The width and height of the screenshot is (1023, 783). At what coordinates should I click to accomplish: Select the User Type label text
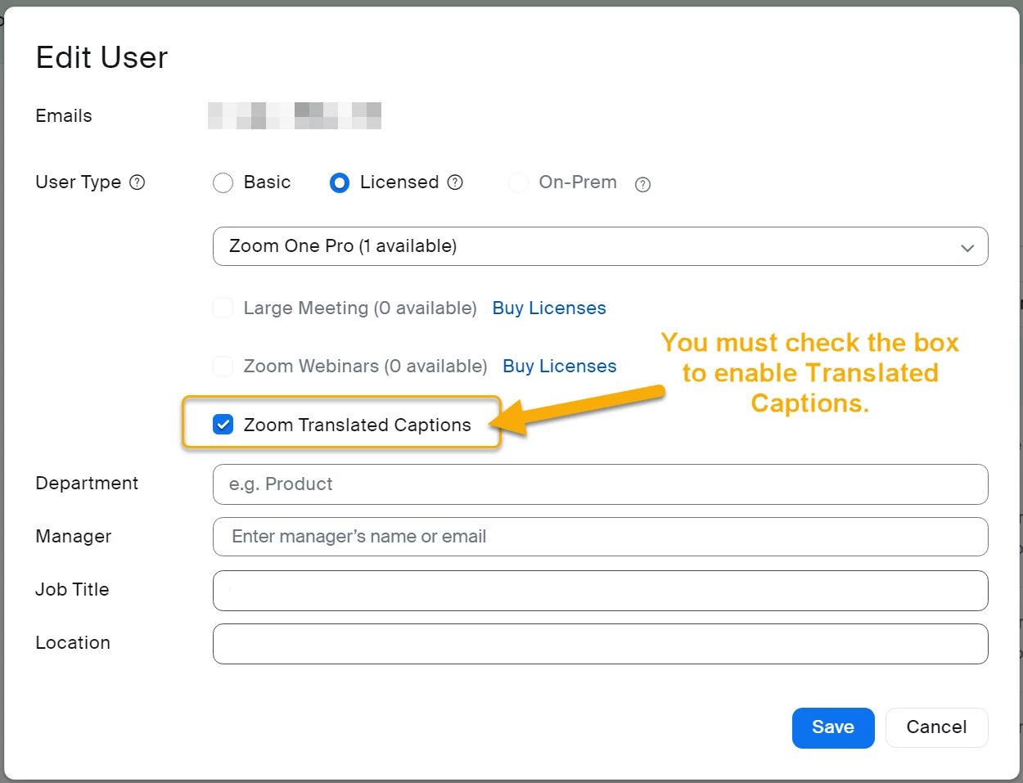tap(78, 182)
